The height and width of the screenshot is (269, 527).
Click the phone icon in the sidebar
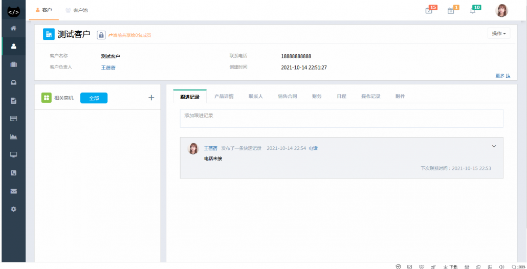point(13,173)
